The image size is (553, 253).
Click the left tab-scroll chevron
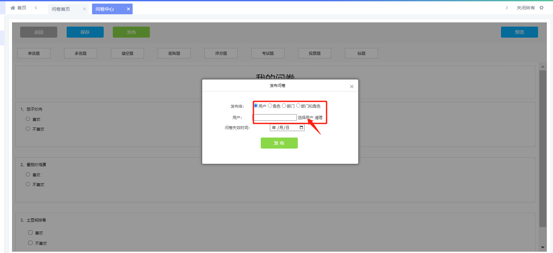click(x=36, y=8)
